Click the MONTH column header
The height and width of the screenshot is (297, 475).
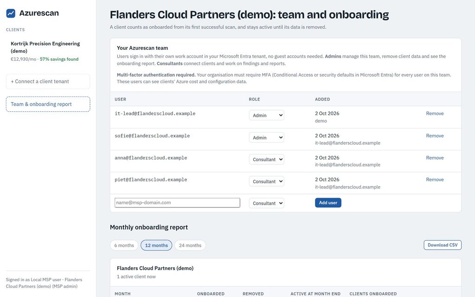(x=122, y=294)
